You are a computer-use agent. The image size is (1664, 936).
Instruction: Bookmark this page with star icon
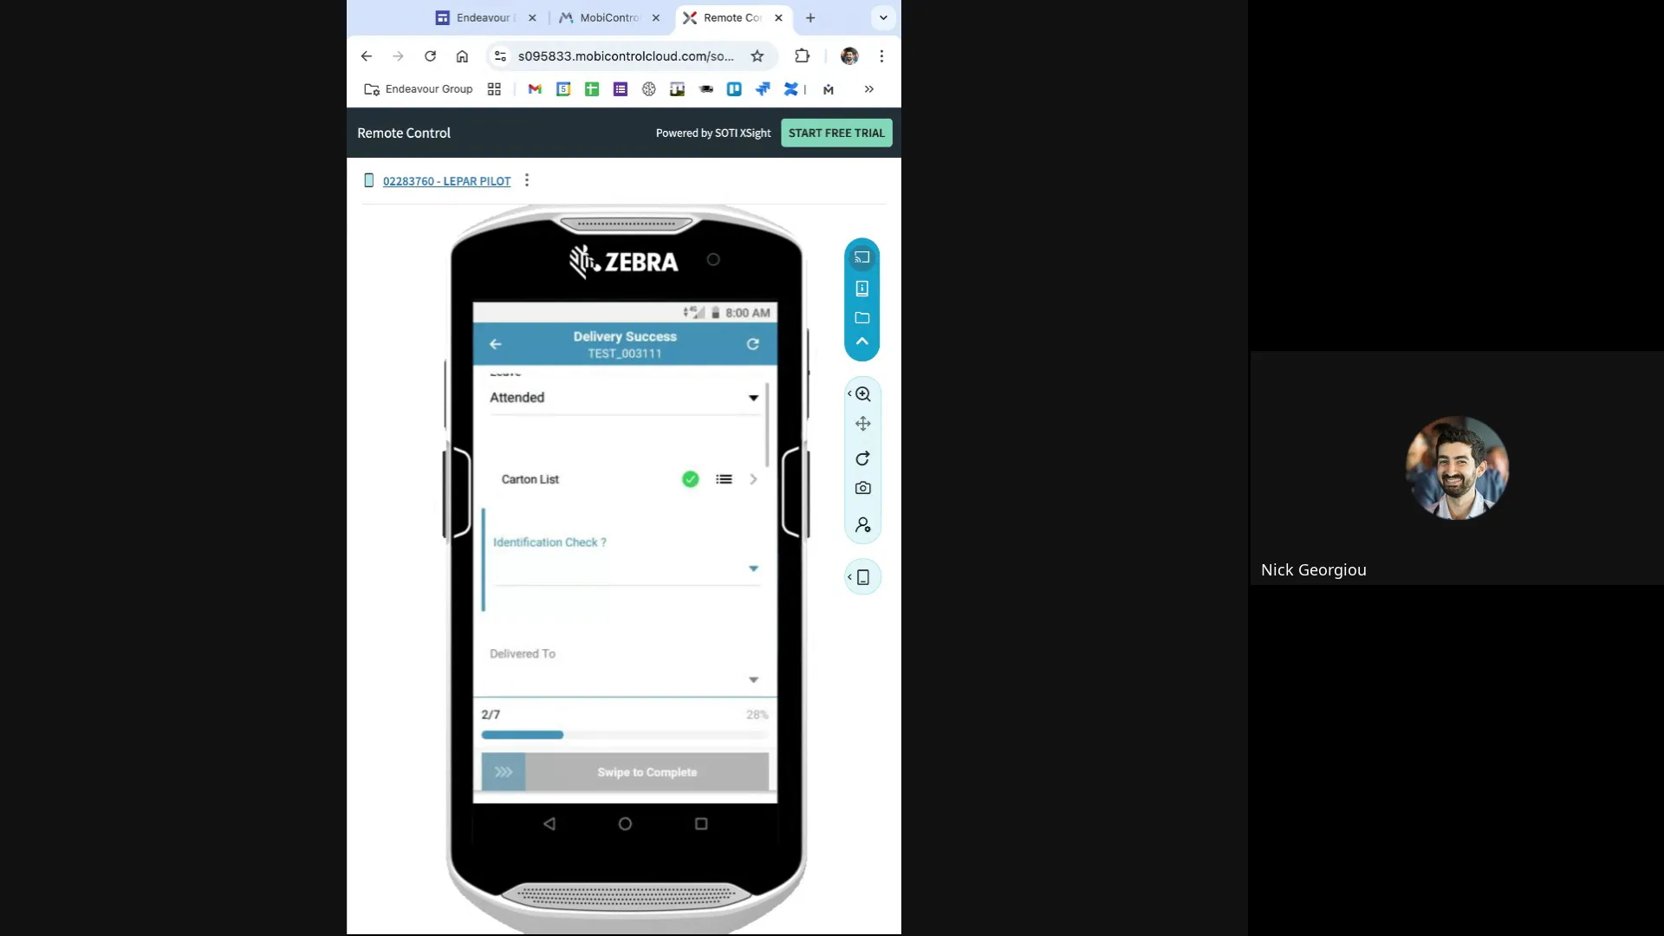point(757,56)
